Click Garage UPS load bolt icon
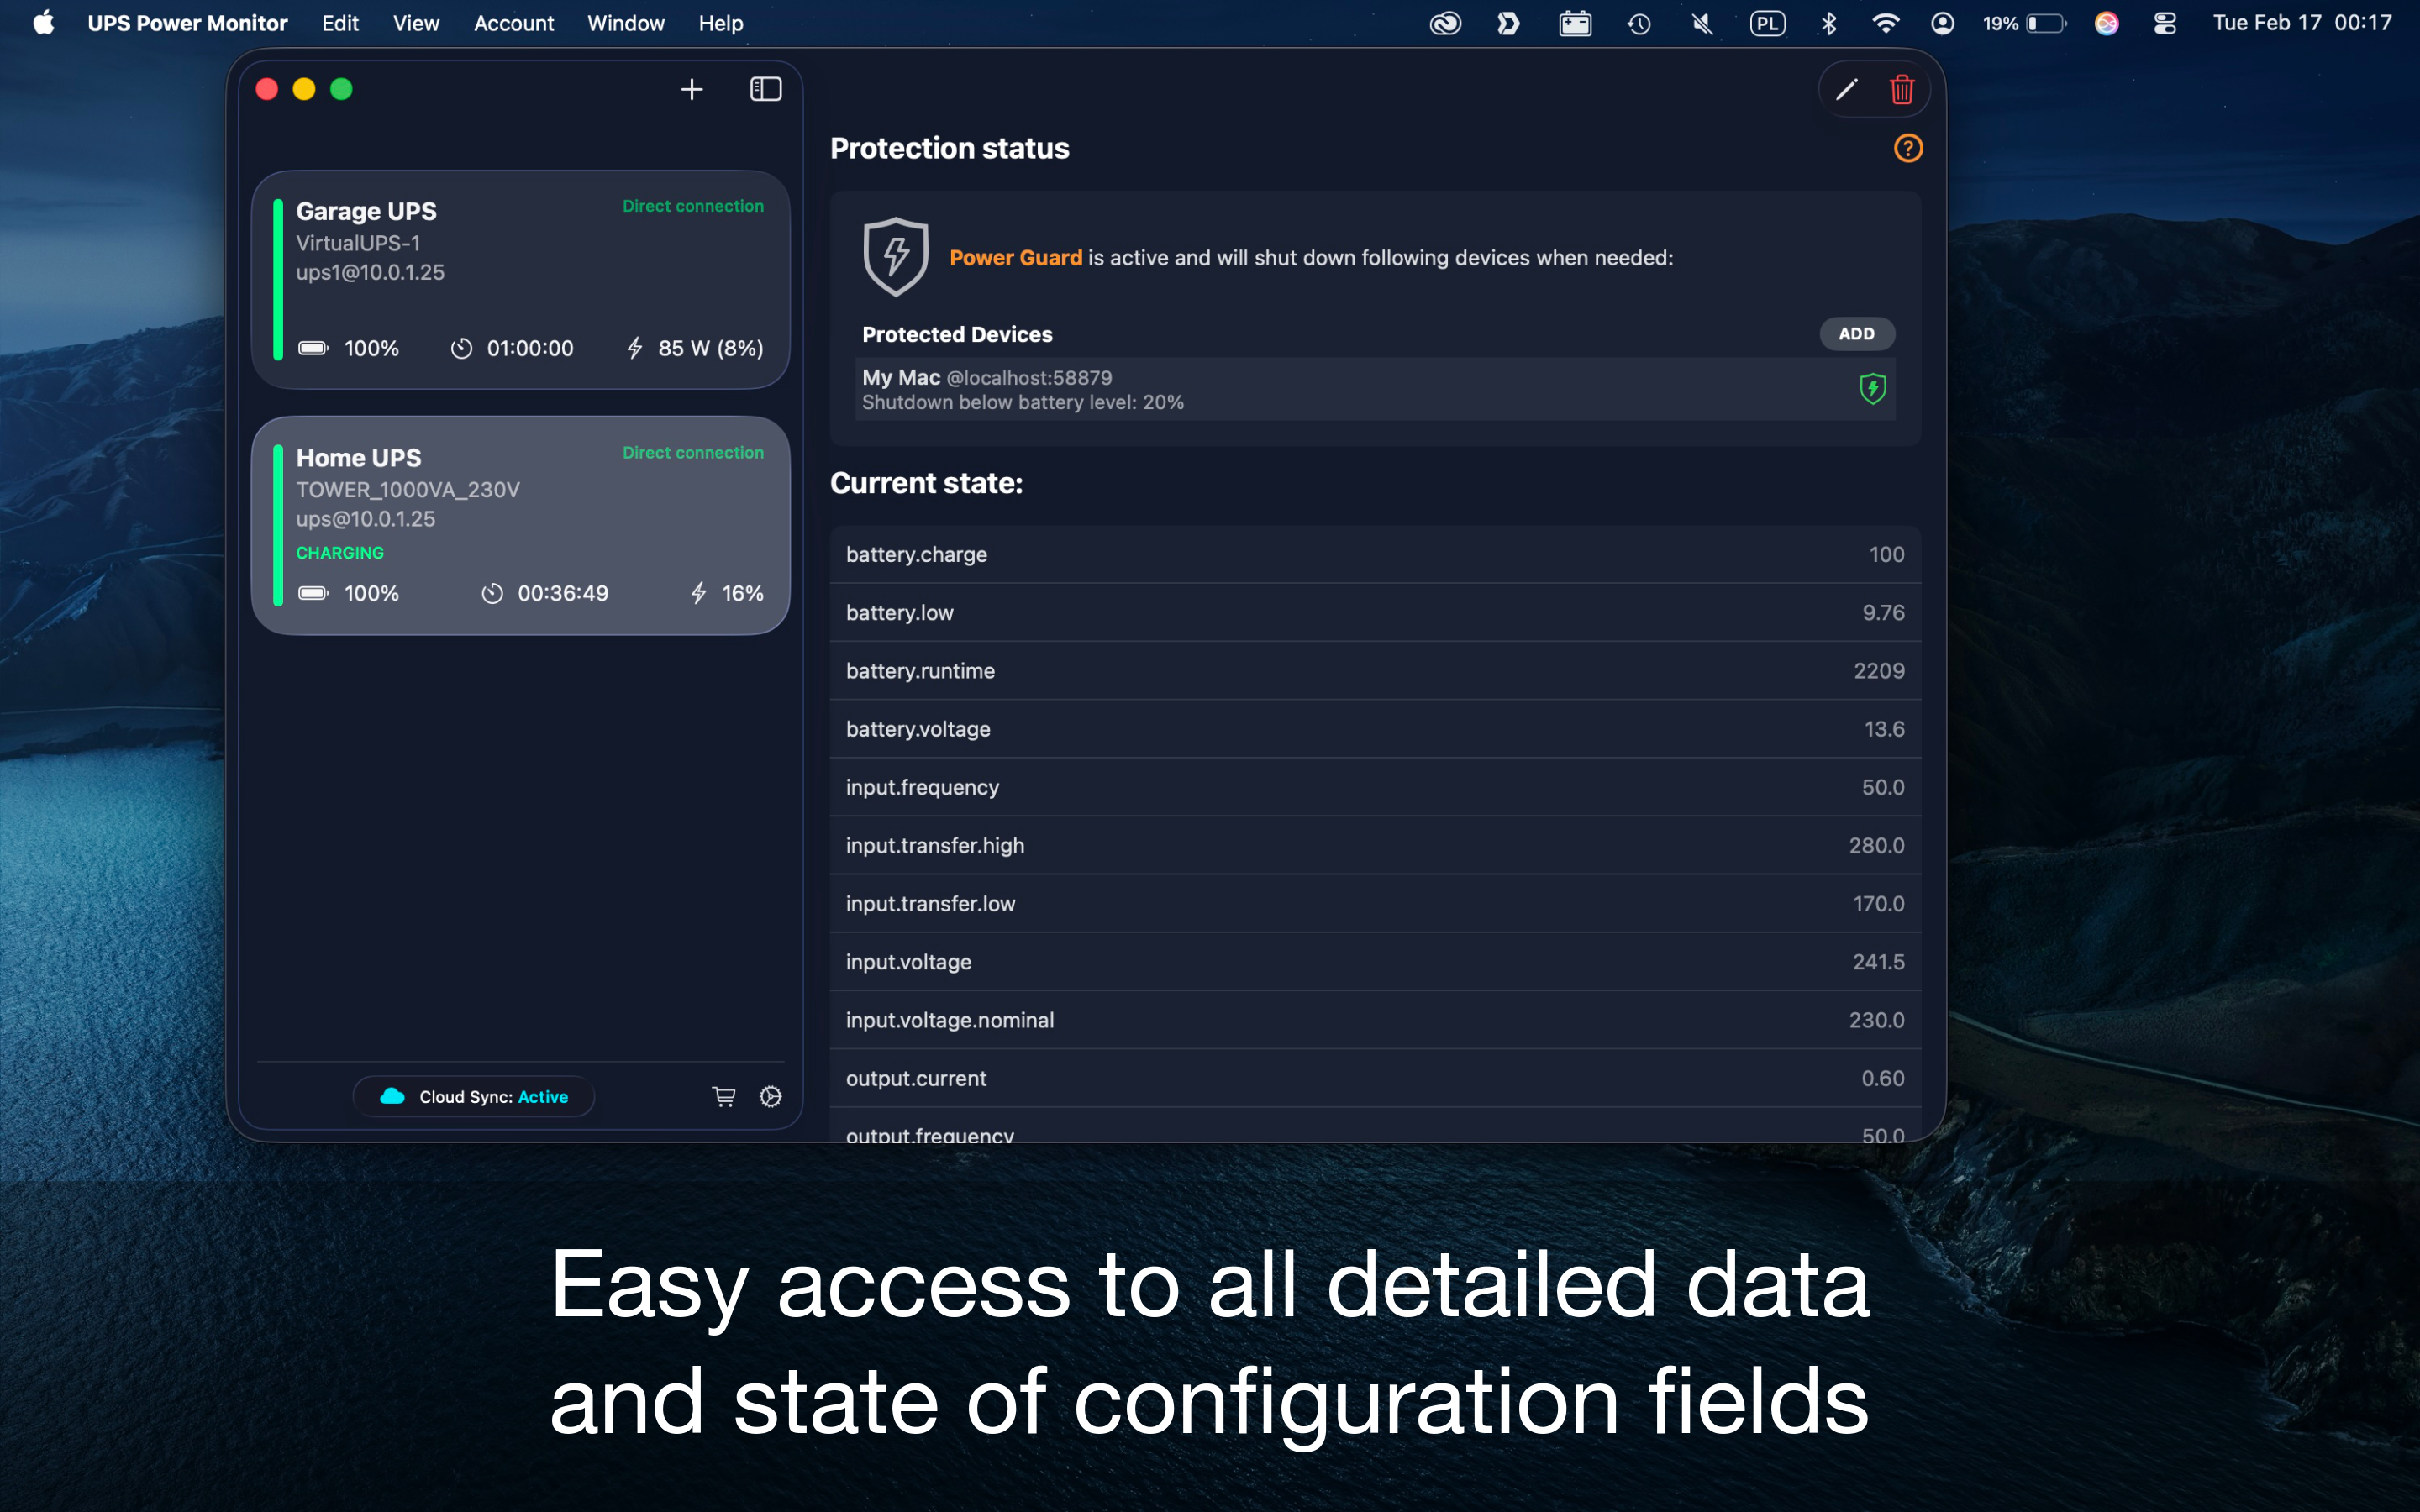Screen dimensions: 2420x1512 [x=634, y=348]
